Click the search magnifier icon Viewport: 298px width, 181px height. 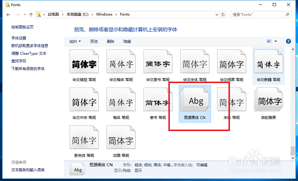[288, 14]
